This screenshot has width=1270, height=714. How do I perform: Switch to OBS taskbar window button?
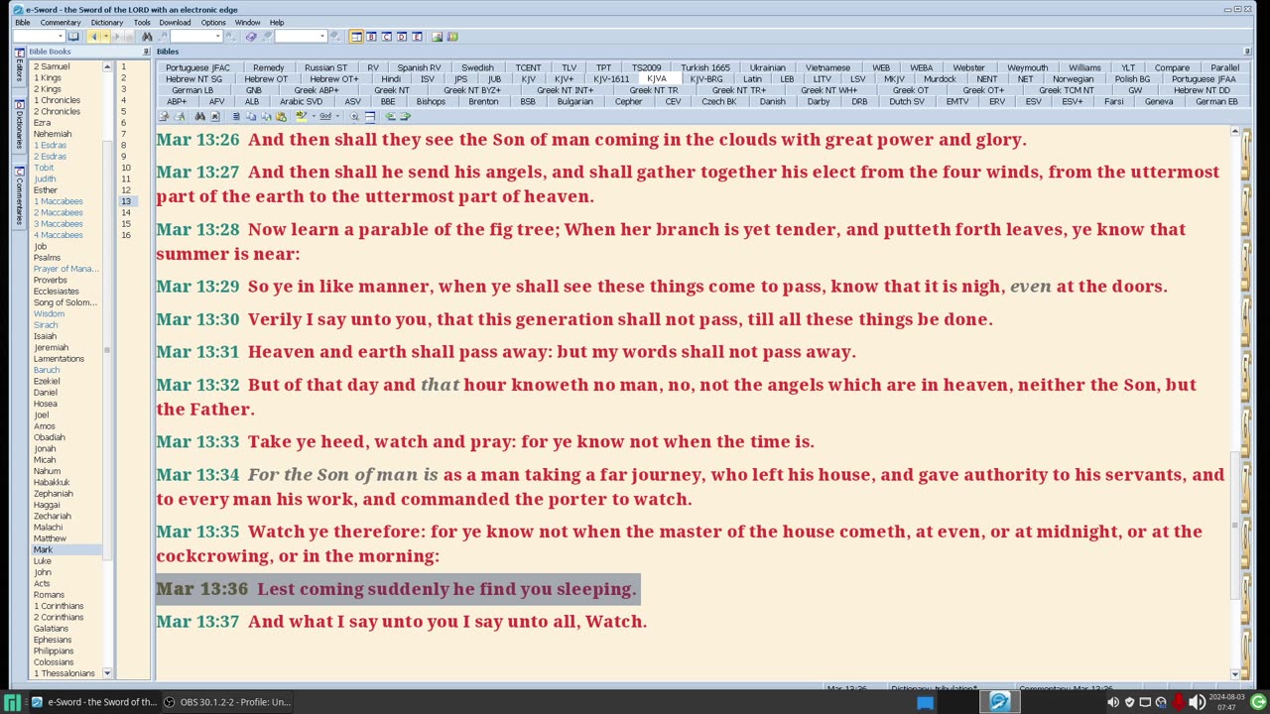[227, 702]
